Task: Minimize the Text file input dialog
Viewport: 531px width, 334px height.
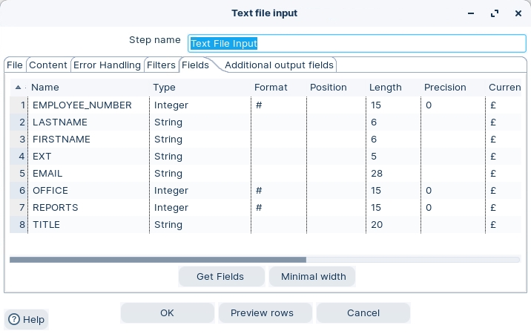Action: [x=470, y=13]
